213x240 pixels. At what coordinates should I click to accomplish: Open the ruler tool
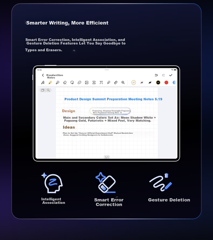point(116,83)
